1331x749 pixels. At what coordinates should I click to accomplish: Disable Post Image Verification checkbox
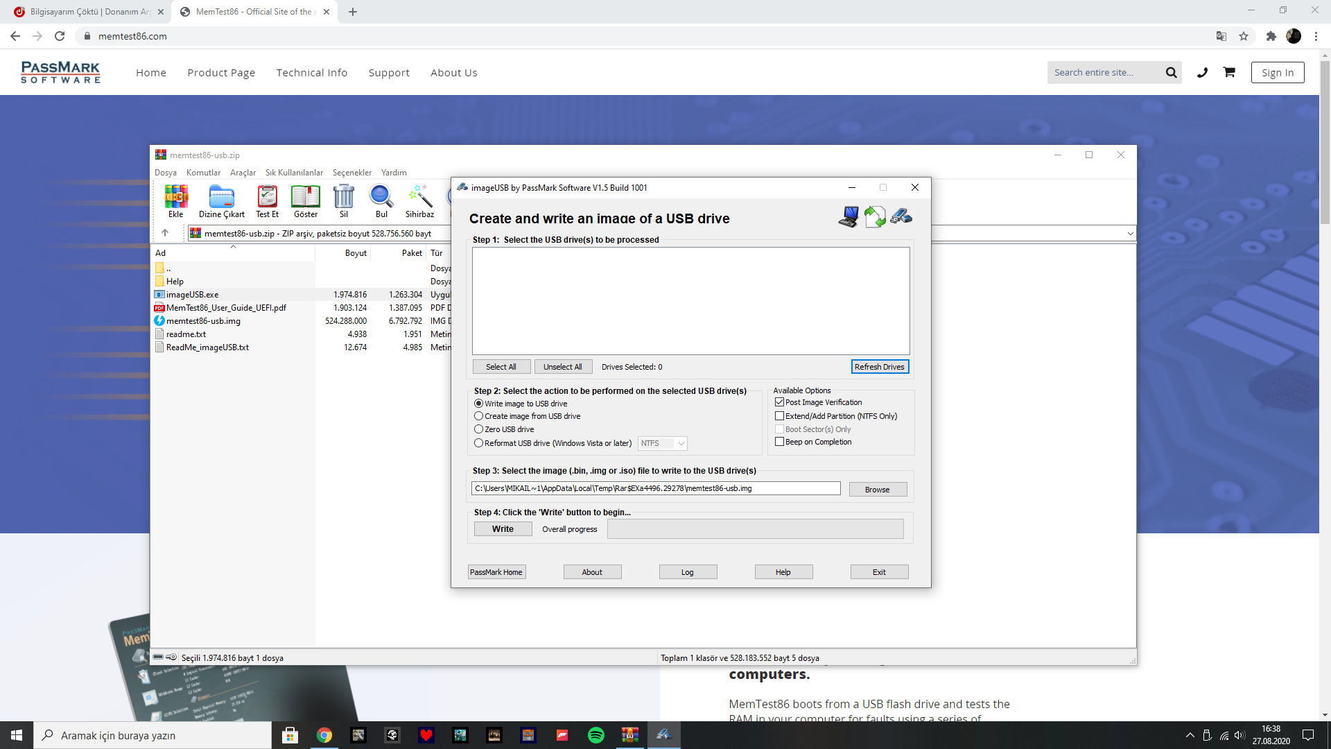[779, 402]
